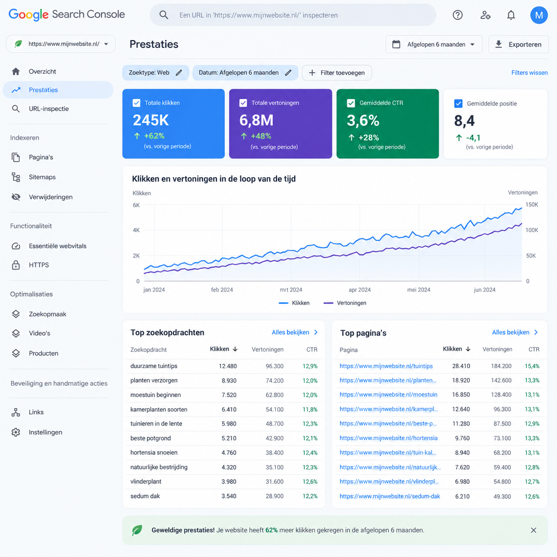
Task: Open user management icon in header
Action: [485, 15]
